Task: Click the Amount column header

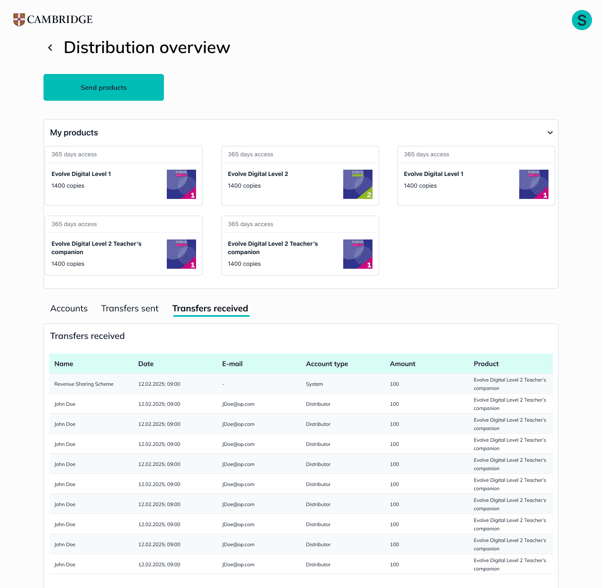Action: (x=403, y=364)
